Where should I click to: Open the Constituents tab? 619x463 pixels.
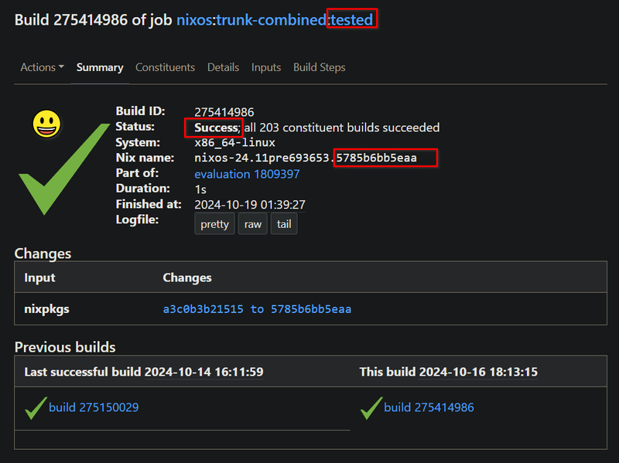tap(165, 67)
